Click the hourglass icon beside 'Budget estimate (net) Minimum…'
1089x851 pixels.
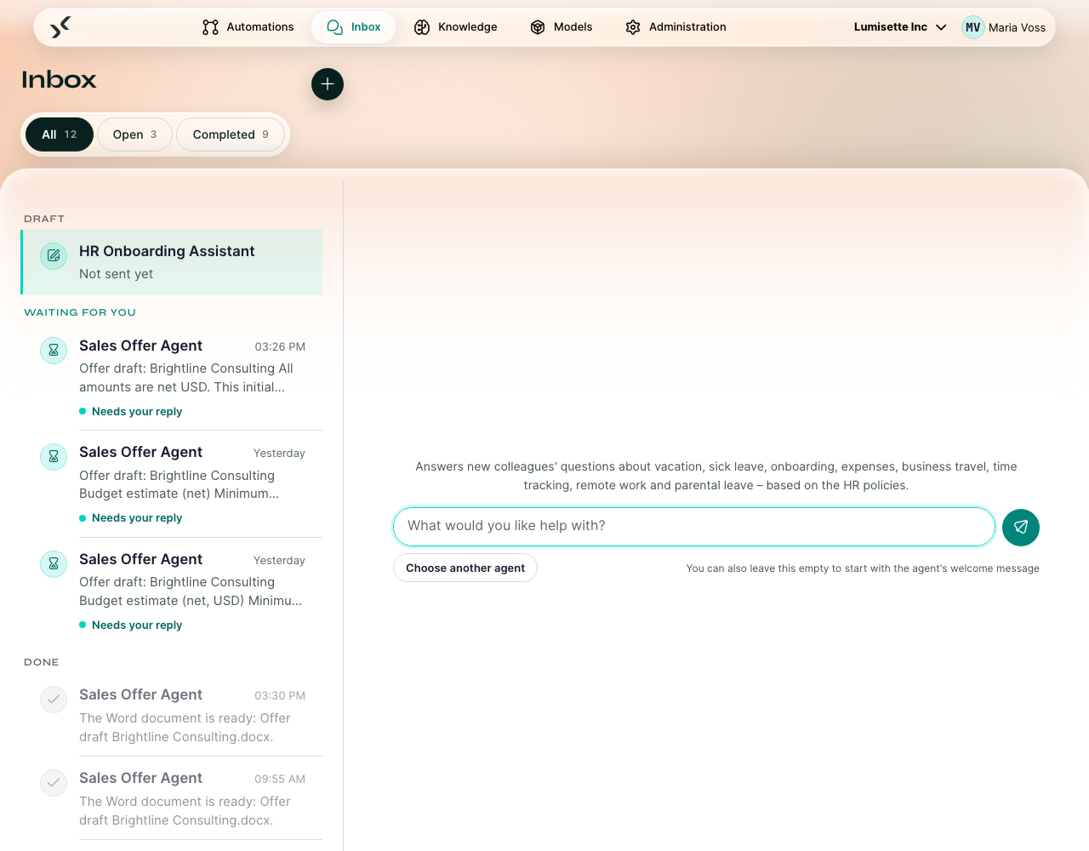tap(54, 456)
